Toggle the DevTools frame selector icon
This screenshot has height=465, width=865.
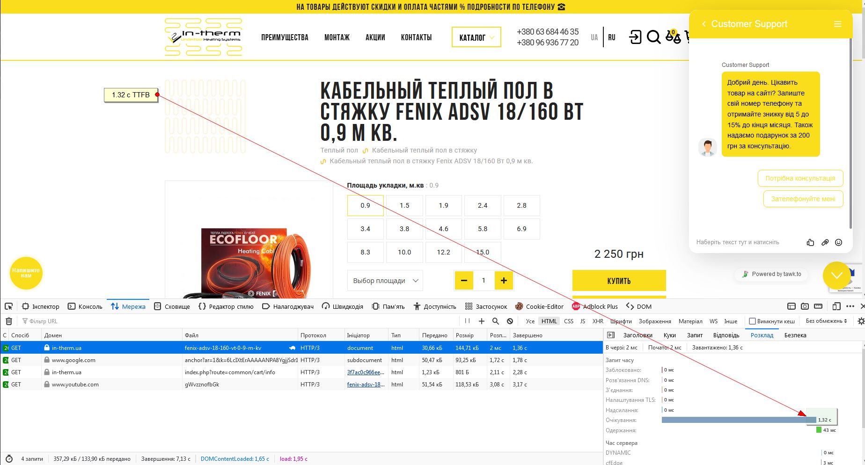(x=792, y=306)
